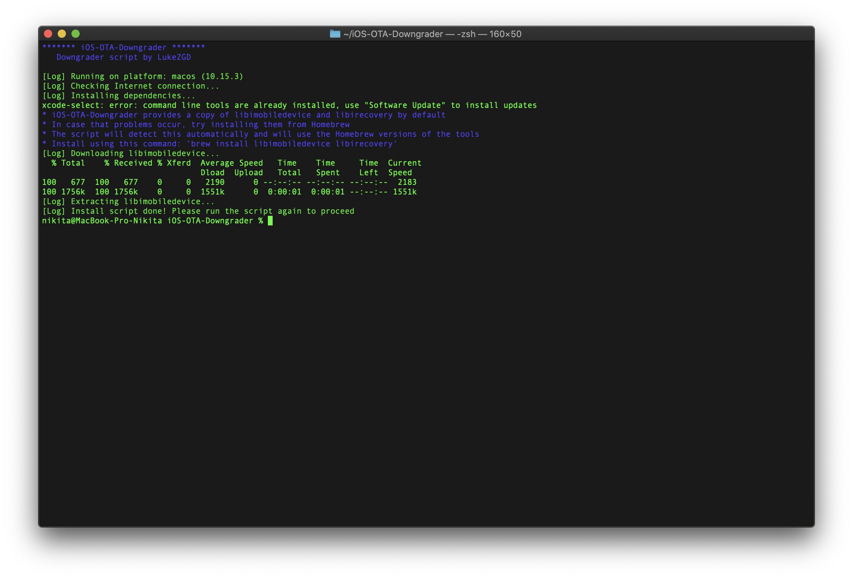Click the yellow minimize window button
Image resolution: width=853 pixels, height=578 pixels.
tap(62, 34)
